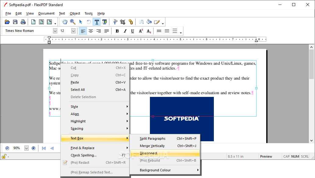315x178 pixels.
Task: Expand the formatting toolbar overflow arrow
Action: coord(181,33)
